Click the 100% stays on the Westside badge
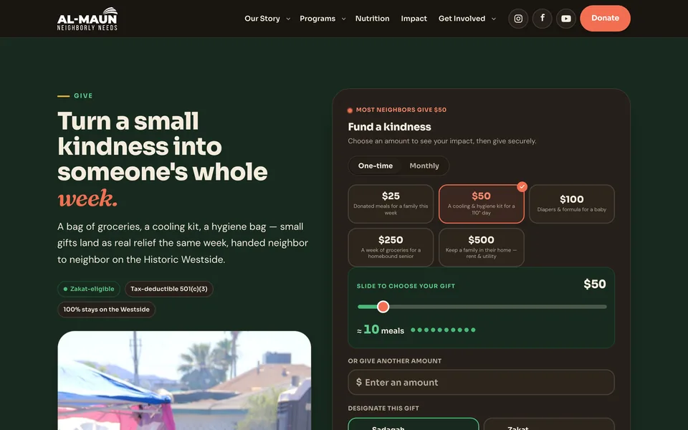The height and width of the screenshot is (430, 688). pos(106,310)
